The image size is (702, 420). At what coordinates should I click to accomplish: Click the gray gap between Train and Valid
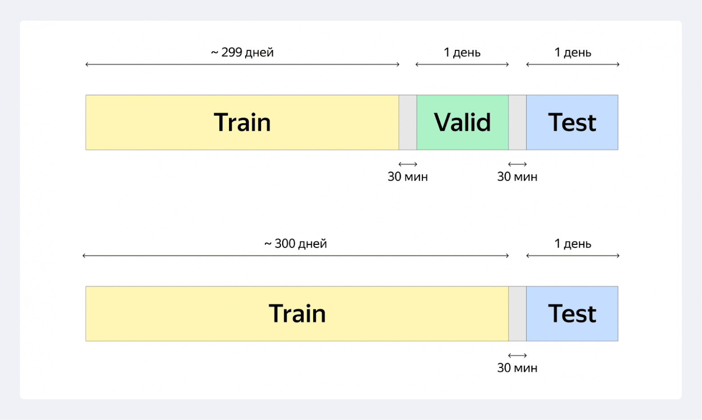(x=408, y=122)
